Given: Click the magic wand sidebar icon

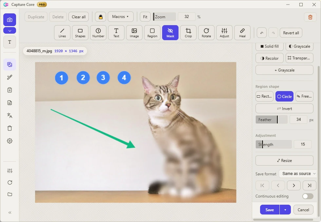Looking at the screenshot, I should 9,77.
